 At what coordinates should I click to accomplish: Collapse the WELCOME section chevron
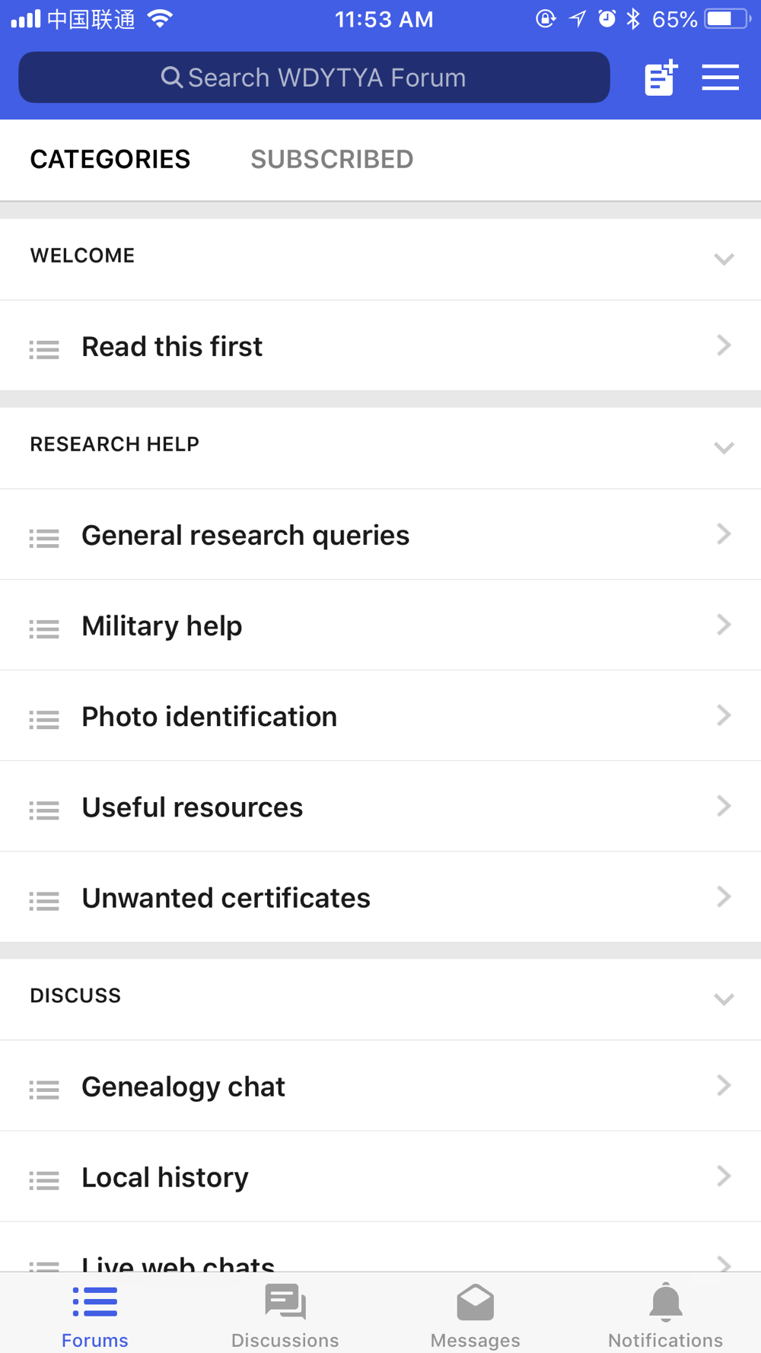coord(724,259)
